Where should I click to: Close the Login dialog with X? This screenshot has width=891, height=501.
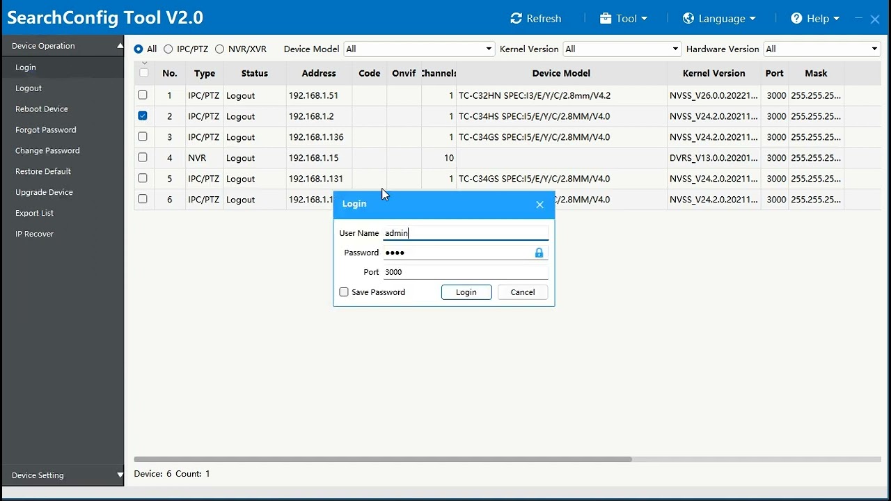coord(539,205)
